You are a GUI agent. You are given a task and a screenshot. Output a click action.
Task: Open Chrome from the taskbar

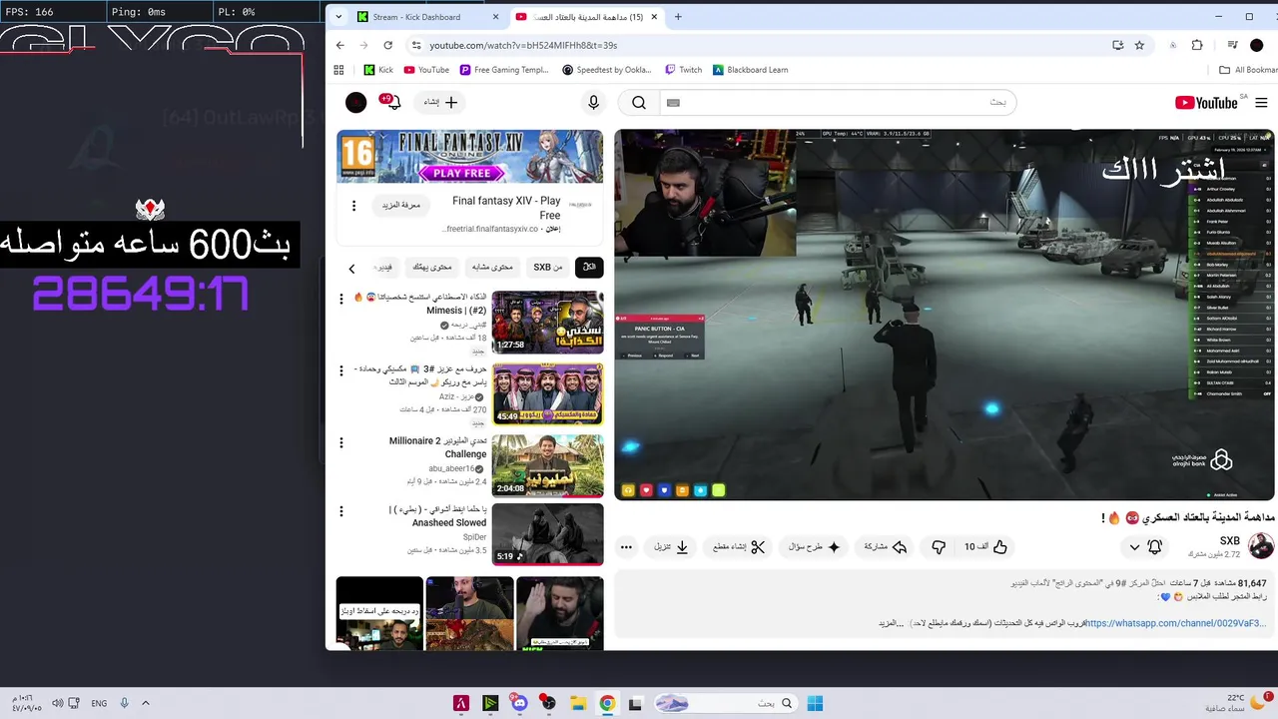[607, 703]
